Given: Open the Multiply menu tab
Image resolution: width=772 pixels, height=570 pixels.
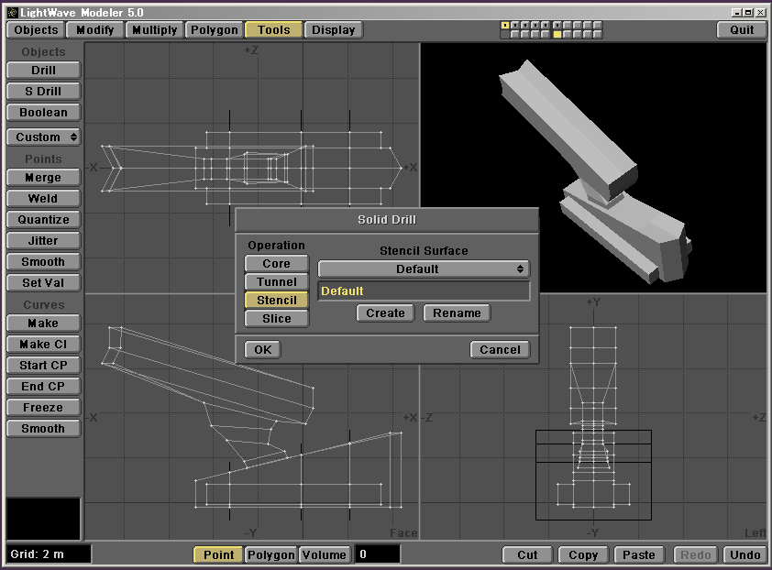Looking at the screenshot, I should pyautogui.click(x=154, y=29).
